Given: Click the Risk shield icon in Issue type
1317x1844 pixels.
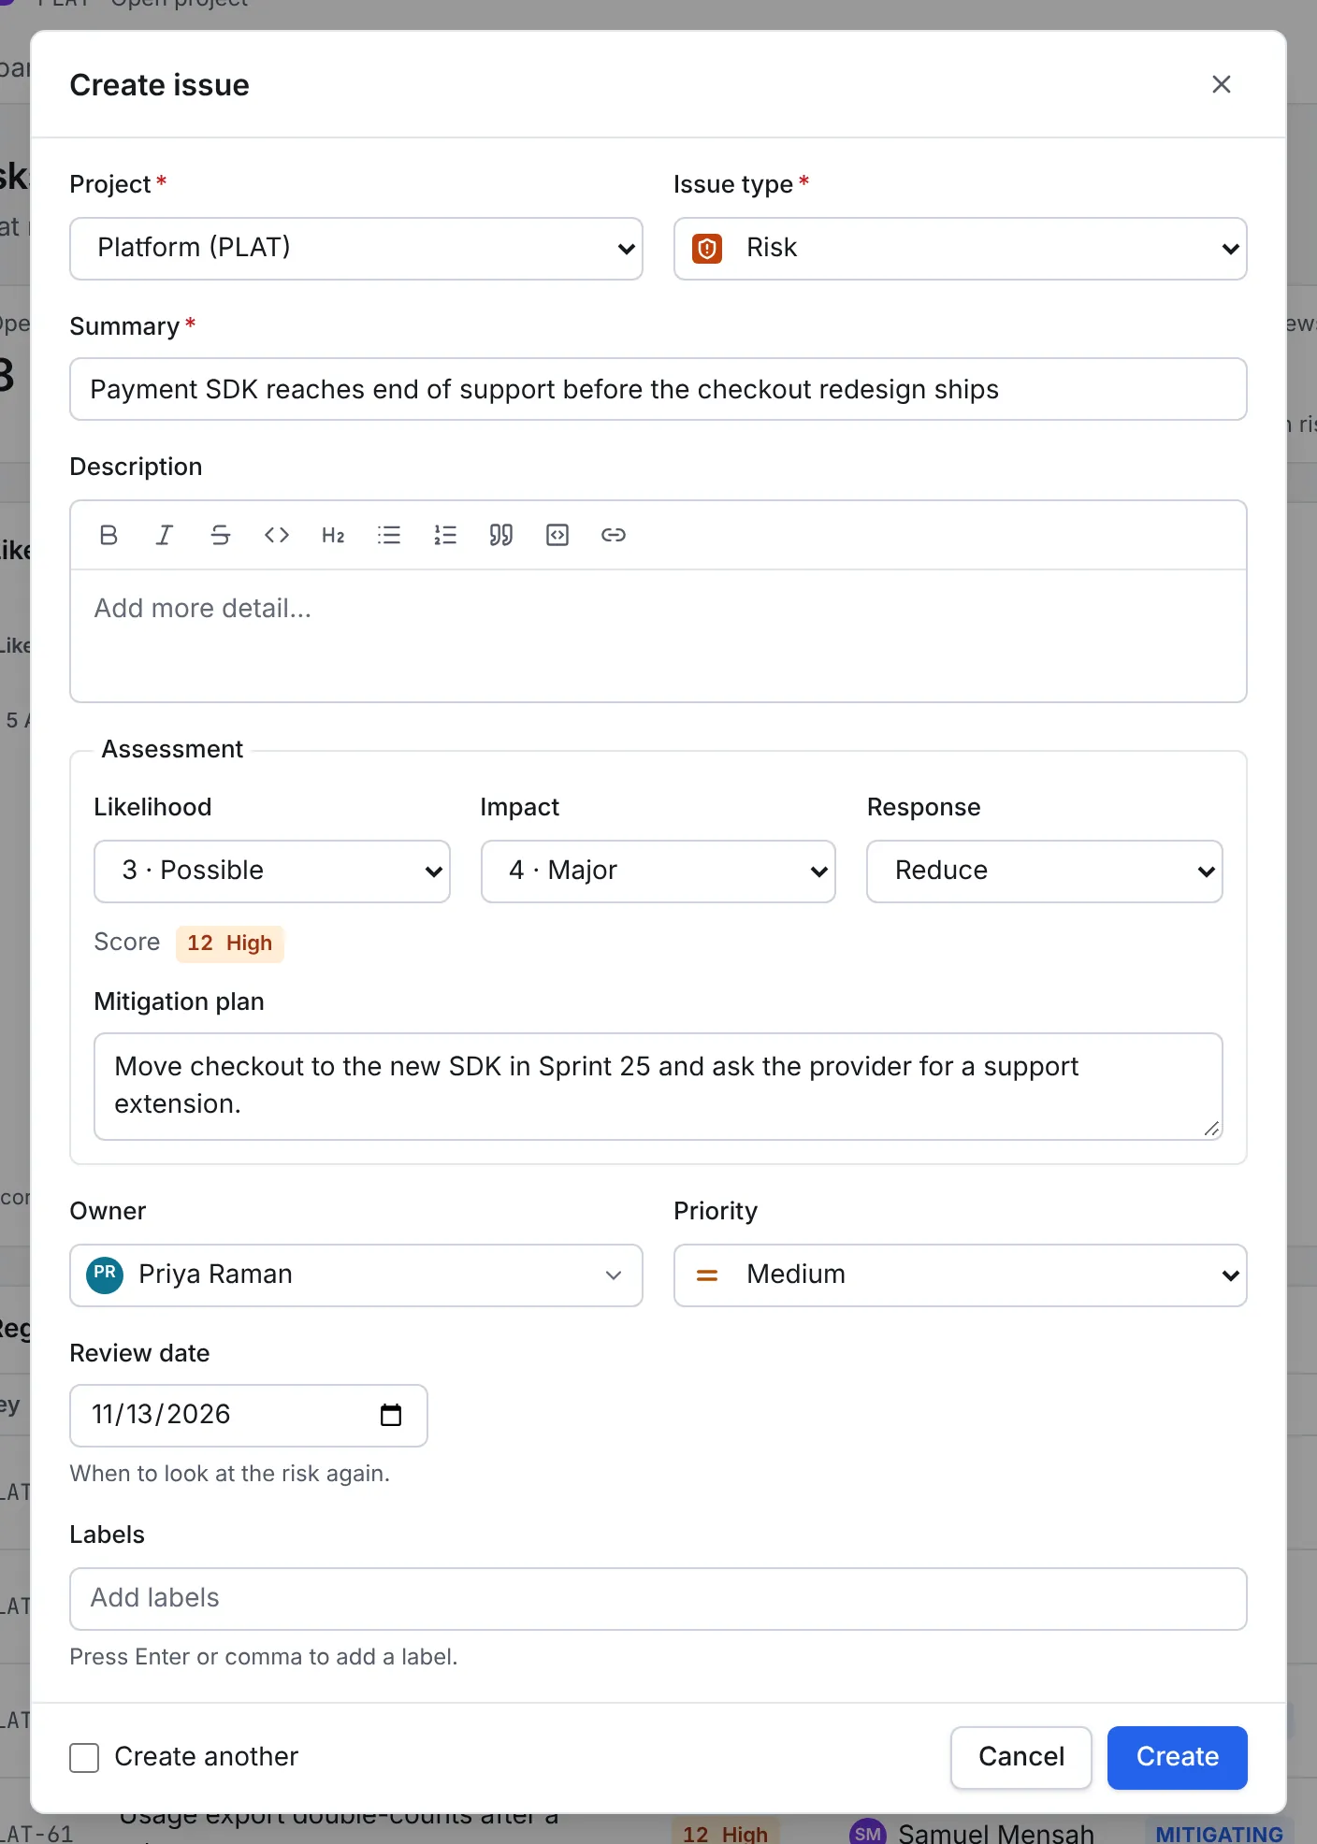Looking at the screenshot, I should [x=707, y=249].
